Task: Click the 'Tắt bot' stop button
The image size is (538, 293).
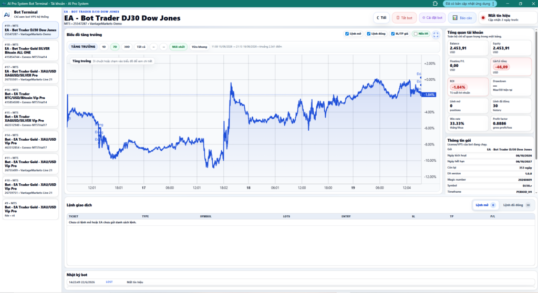Action: tap(404, 18)
